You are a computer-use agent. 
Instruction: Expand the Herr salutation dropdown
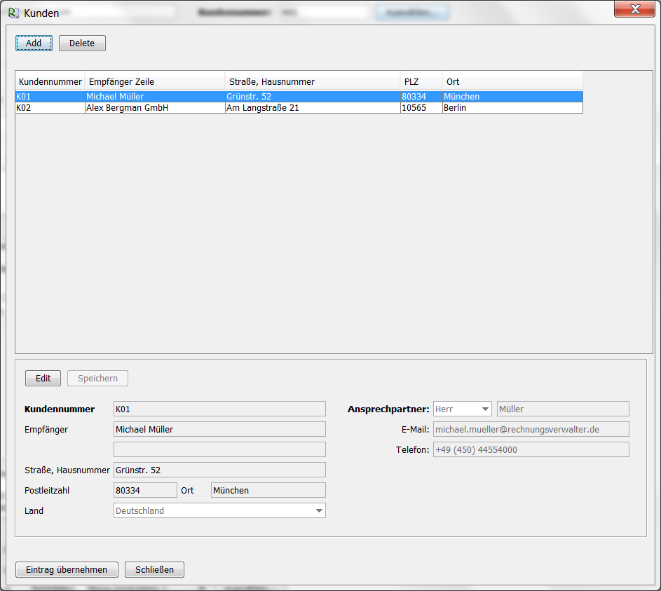[463, 409]
